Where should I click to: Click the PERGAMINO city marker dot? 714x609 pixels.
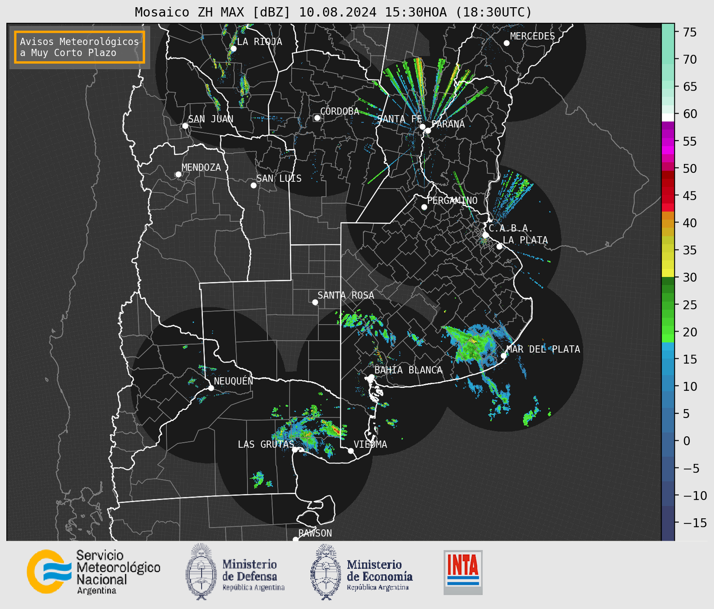[x=424, y=207]
